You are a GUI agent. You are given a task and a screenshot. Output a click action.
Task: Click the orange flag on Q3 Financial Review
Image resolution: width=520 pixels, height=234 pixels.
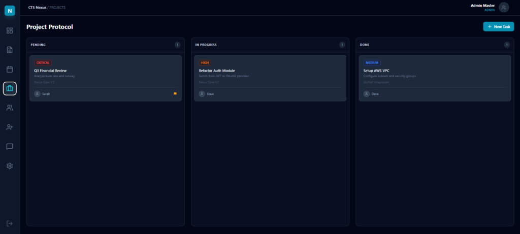pyautogui.click(x=175, y=94)
